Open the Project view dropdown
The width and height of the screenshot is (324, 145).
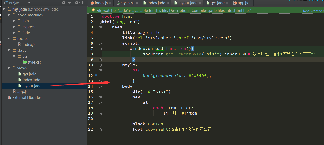29,3
